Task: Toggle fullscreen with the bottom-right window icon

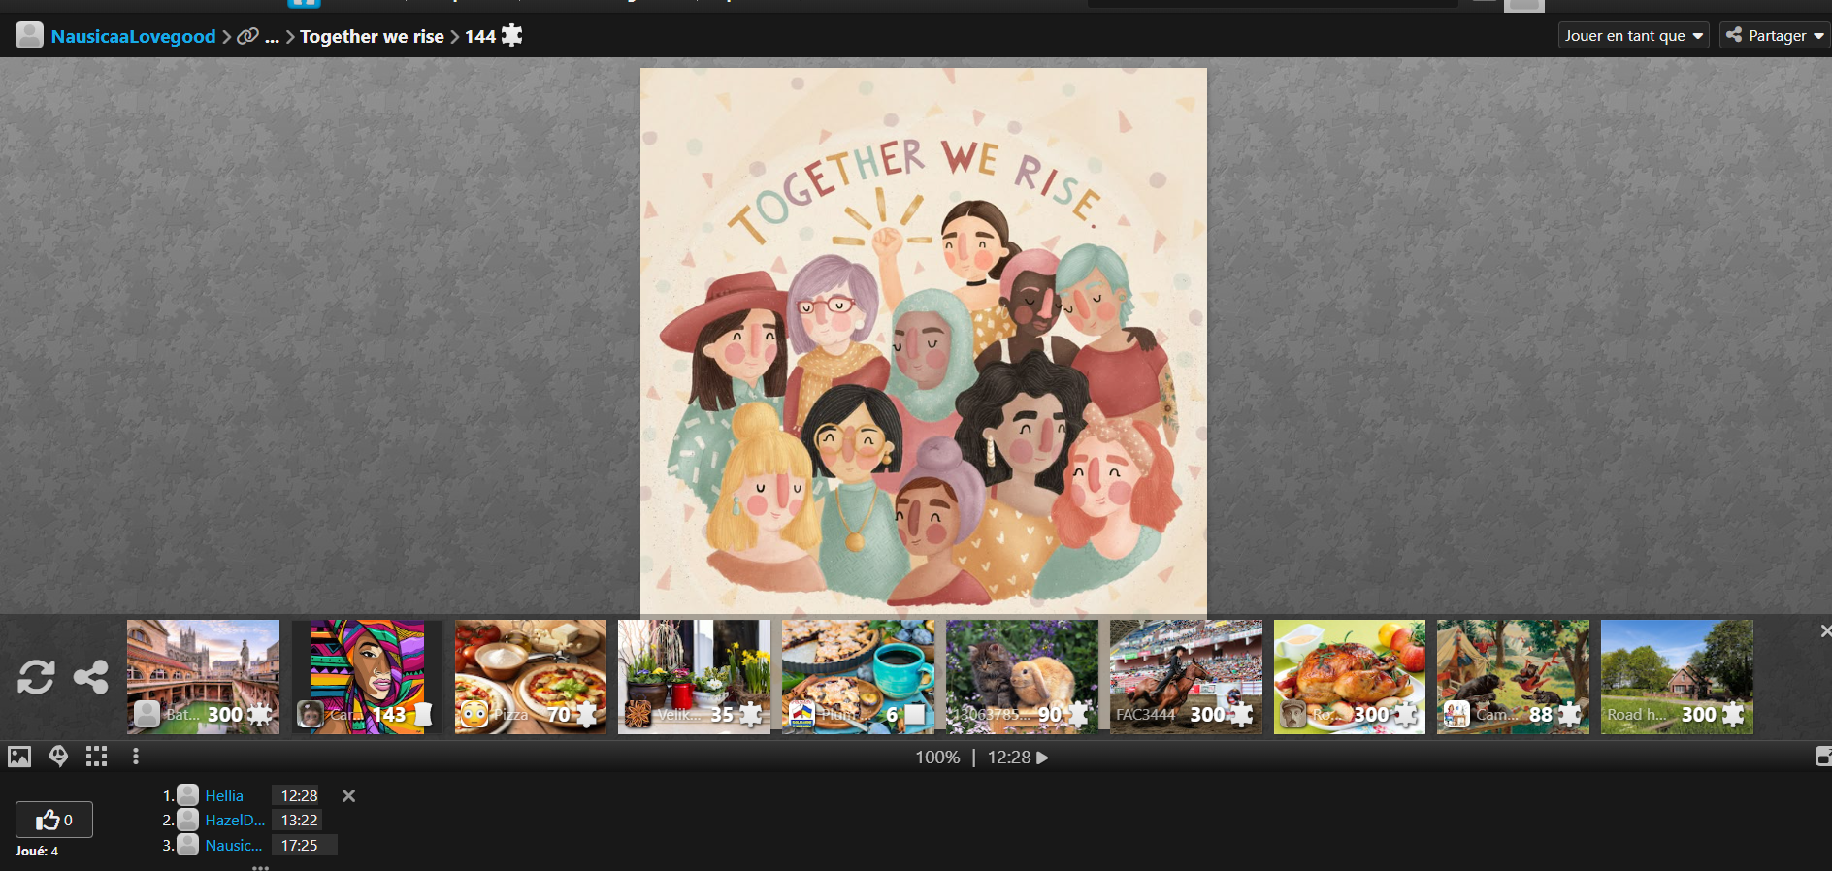Action: click(x=1823, y=757)
